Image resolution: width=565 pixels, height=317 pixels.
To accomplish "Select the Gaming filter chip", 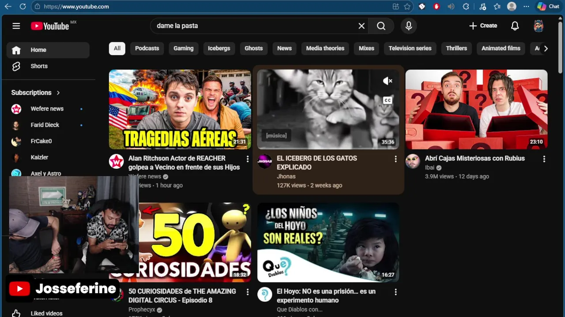I will click(184, 48).
